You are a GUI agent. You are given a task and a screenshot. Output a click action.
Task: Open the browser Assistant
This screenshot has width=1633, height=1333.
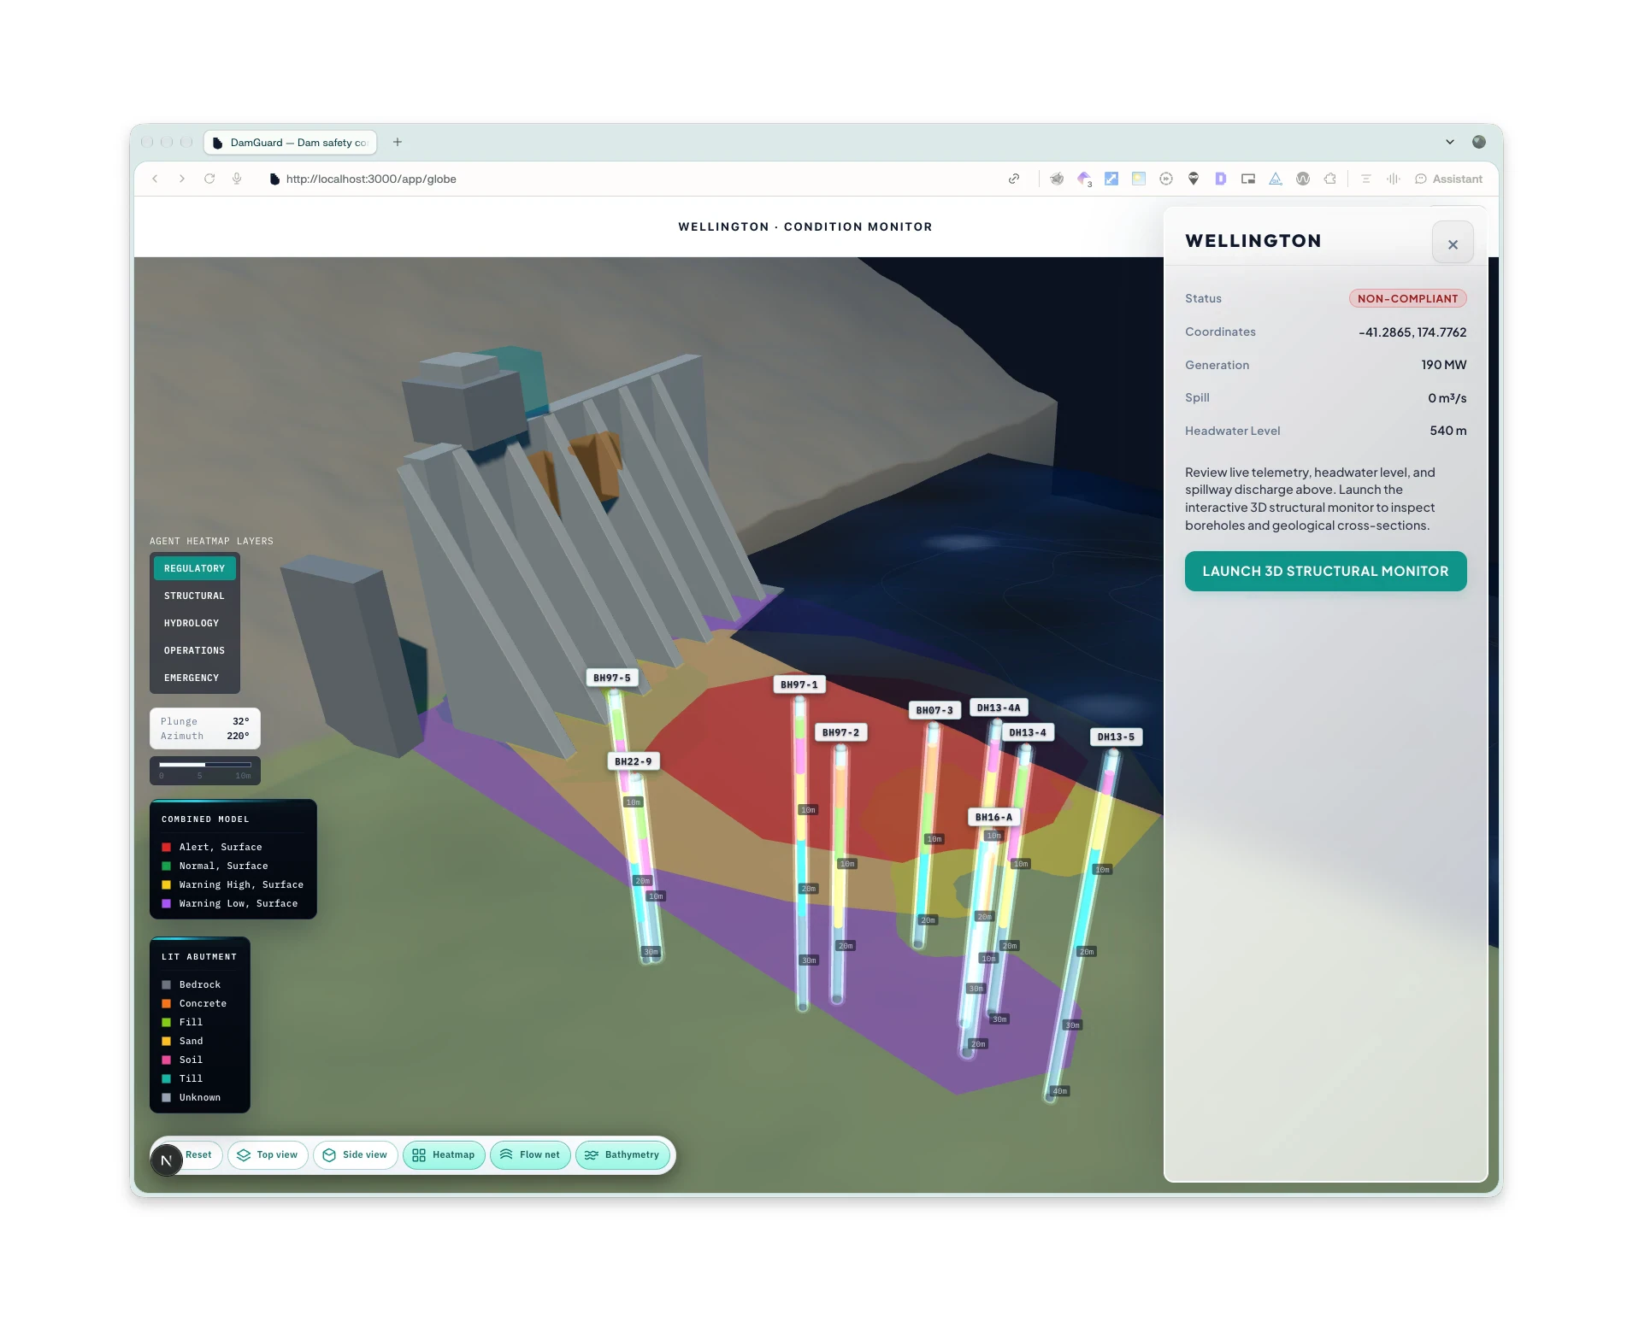(x=1448, y=179)
